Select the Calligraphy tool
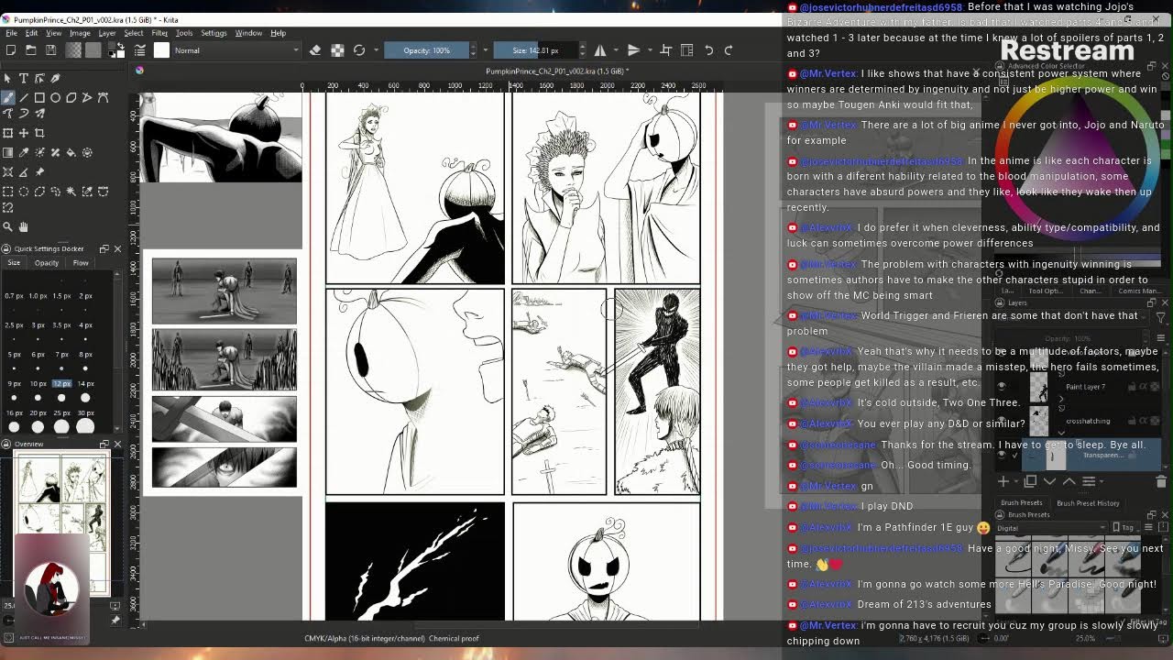The image size is (1173, 660). (x=55, y=79)
